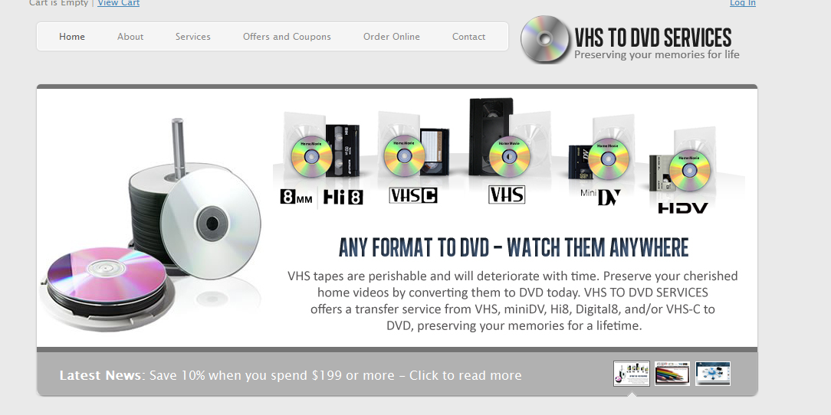Click the 8mm Hi8 format logo
The height and width of the screenshot is (415, 831).
[322, 198]
